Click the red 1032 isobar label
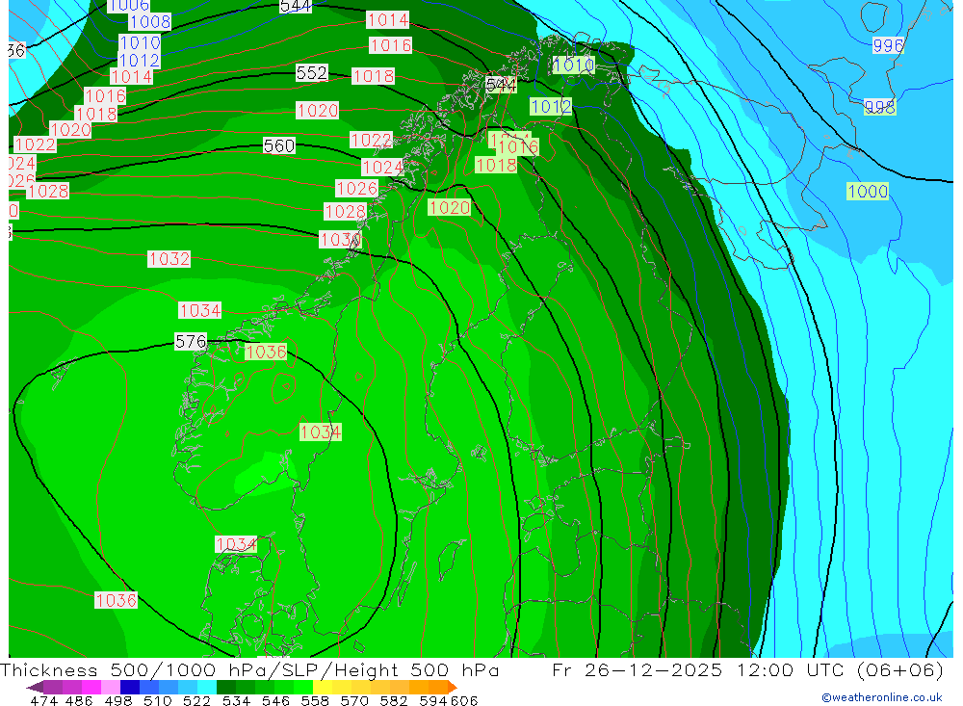Image resolution: width=963 pixels, height=706 pixels. click(169, 259)
